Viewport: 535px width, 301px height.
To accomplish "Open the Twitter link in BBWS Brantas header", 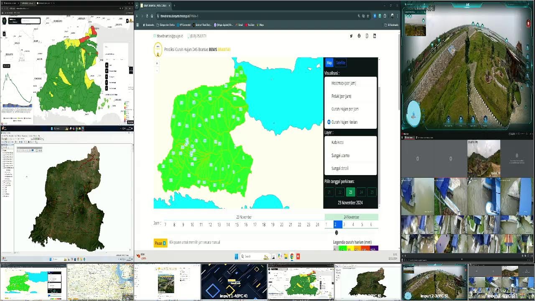I will 351,36.
